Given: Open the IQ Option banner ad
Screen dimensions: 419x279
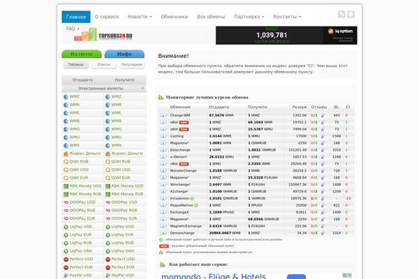Looking at the screenshot, I should [x=286, y=36].
